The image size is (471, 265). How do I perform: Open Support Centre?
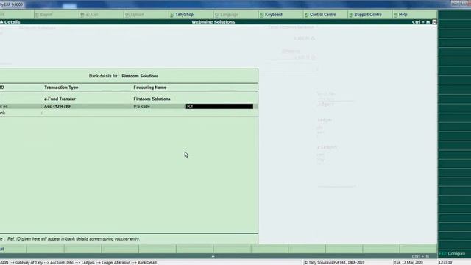365,15
